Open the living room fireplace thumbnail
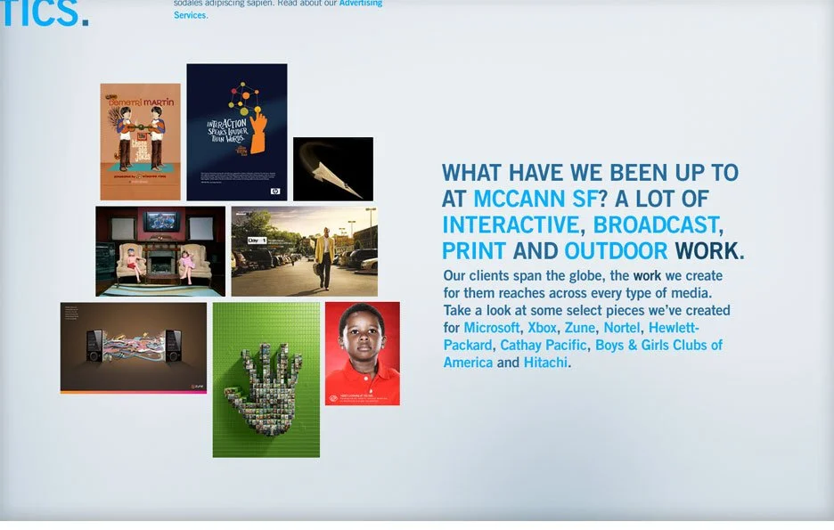The height and width of the screenshot is (530, 834). coord(160,251)
